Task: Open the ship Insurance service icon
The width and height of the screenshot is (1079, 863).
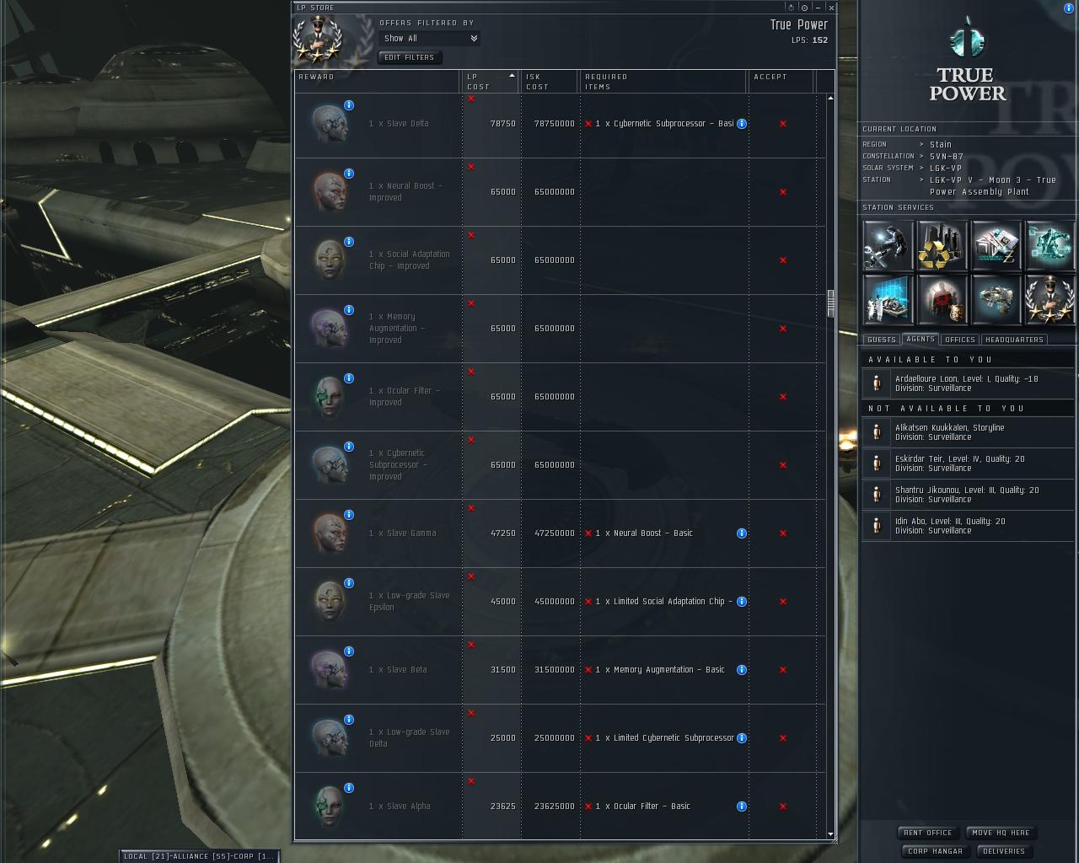Action: pyautogui.click(x=996, y=300)
